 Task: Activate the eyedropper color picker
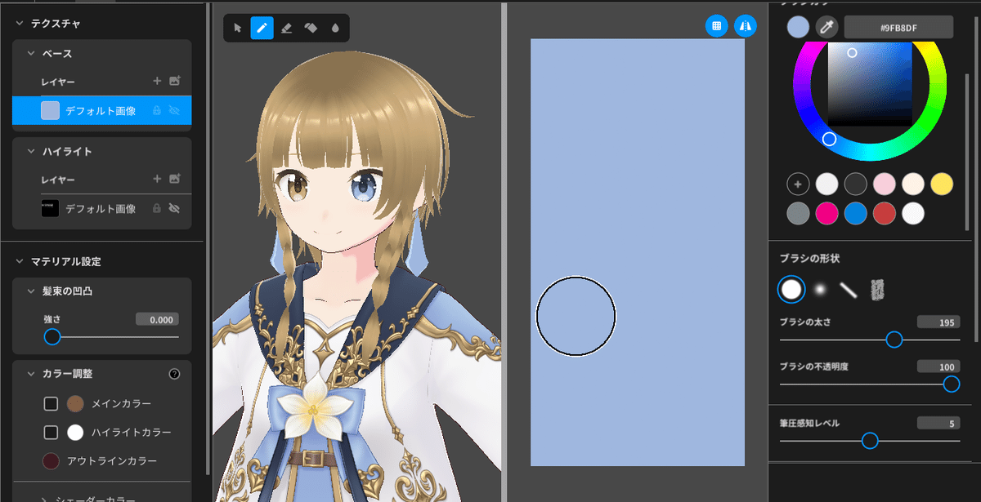click(x=826, y=26)
